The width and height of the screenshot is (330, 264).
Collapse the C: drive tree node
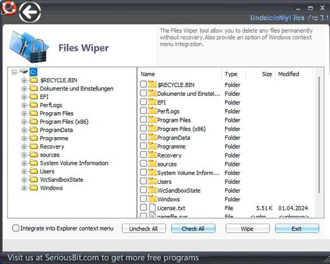pyautogui.click(x=14, y=72)
